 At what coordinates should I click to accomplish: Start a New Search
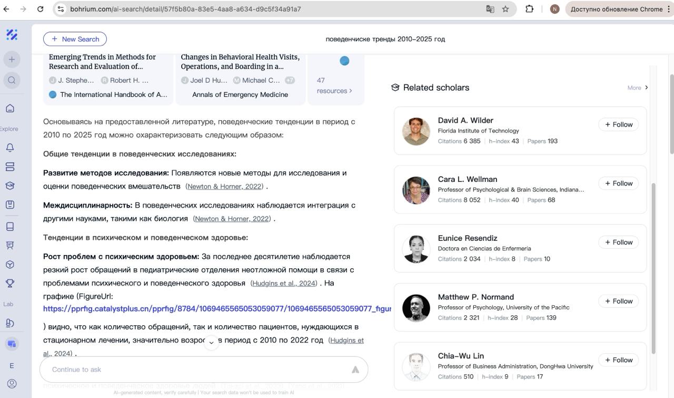[x=75, y=39]
